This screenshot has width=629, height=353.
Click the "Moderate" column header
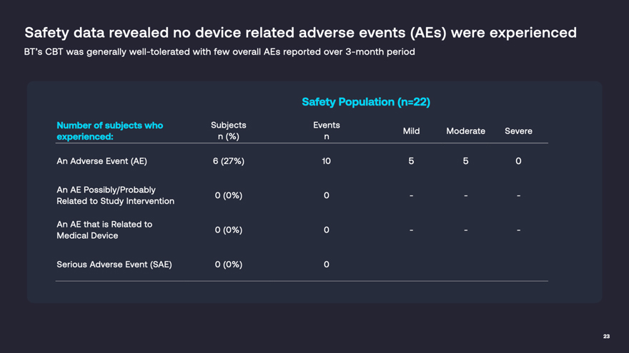click(x=465, y=131)
